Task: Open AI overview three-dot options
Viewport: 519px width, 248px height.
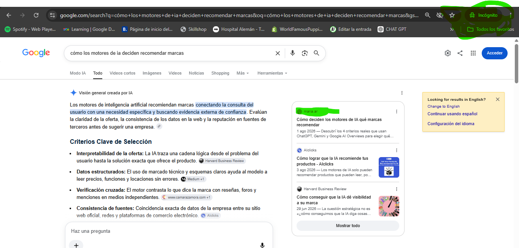Action: 402,93
